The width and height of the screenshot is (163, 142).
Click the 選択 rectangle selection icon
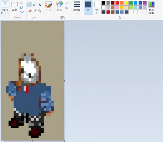click(x=15, y=5)
